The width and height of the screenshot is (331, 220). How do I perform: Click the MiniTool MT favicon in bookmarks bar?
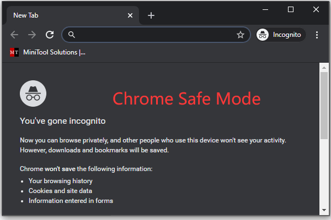14,52
